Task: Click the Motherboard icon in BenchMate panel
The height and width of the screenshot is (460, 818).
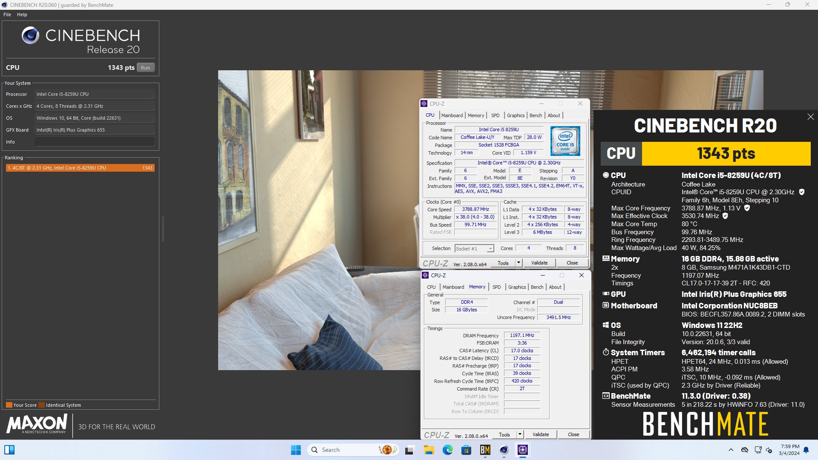Action: [606, 305]
